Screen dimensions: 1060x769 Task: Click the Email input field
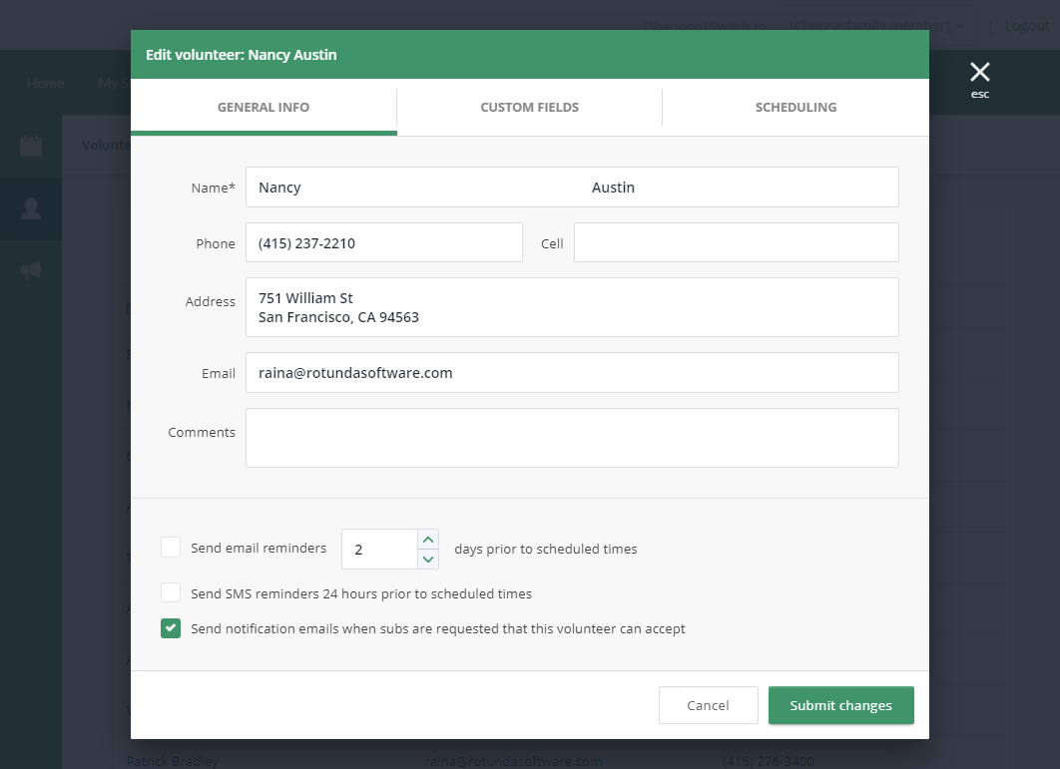pyautogui.click(x=572, y=373)
